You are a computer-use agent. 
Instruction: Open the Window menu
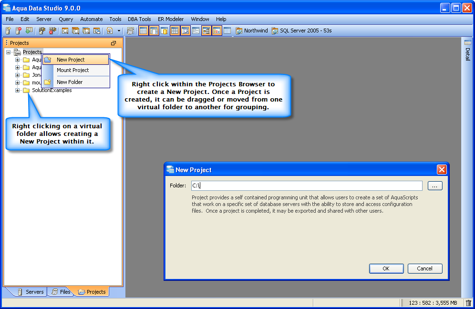tap(200, 19)
